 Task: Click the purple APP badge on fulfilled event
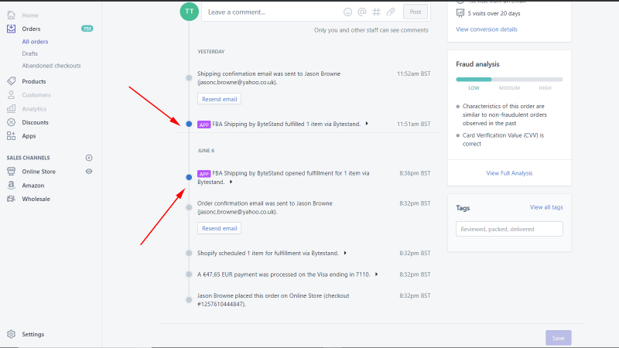click(x=203, y=125)
